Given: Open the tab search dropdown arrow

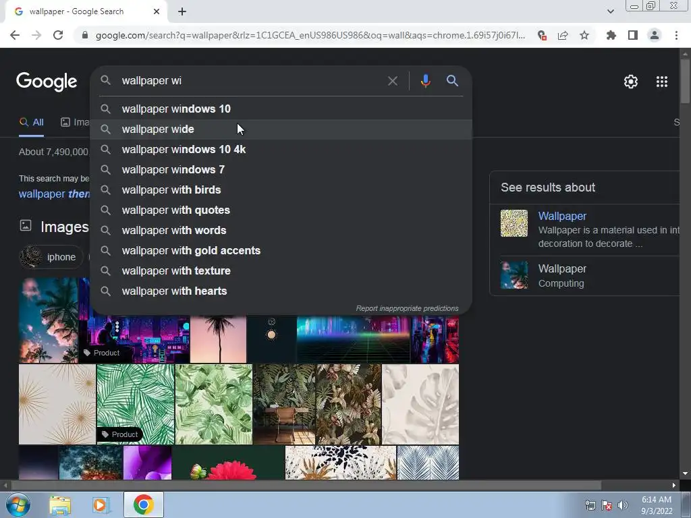Looking at the screenshot, I should click(610, 11).
